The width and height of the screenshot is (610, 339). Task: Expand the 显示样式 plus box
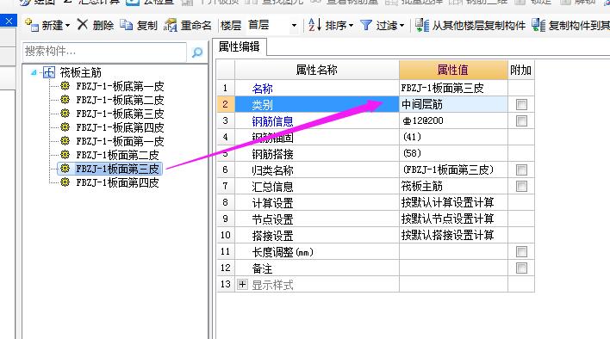pos(242,285)
